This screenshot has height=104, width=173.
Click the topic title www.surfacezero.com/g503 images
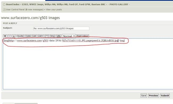(30, 18)
